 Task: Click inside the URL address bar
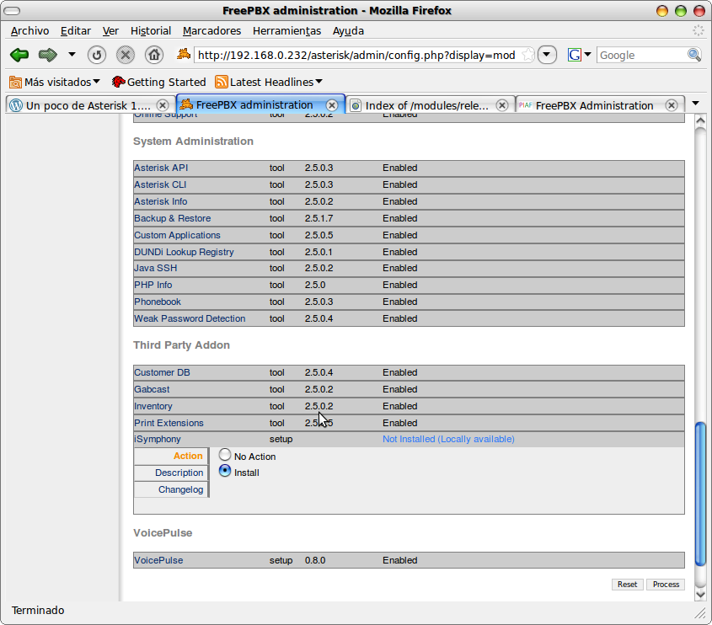(x=354, y=54)
